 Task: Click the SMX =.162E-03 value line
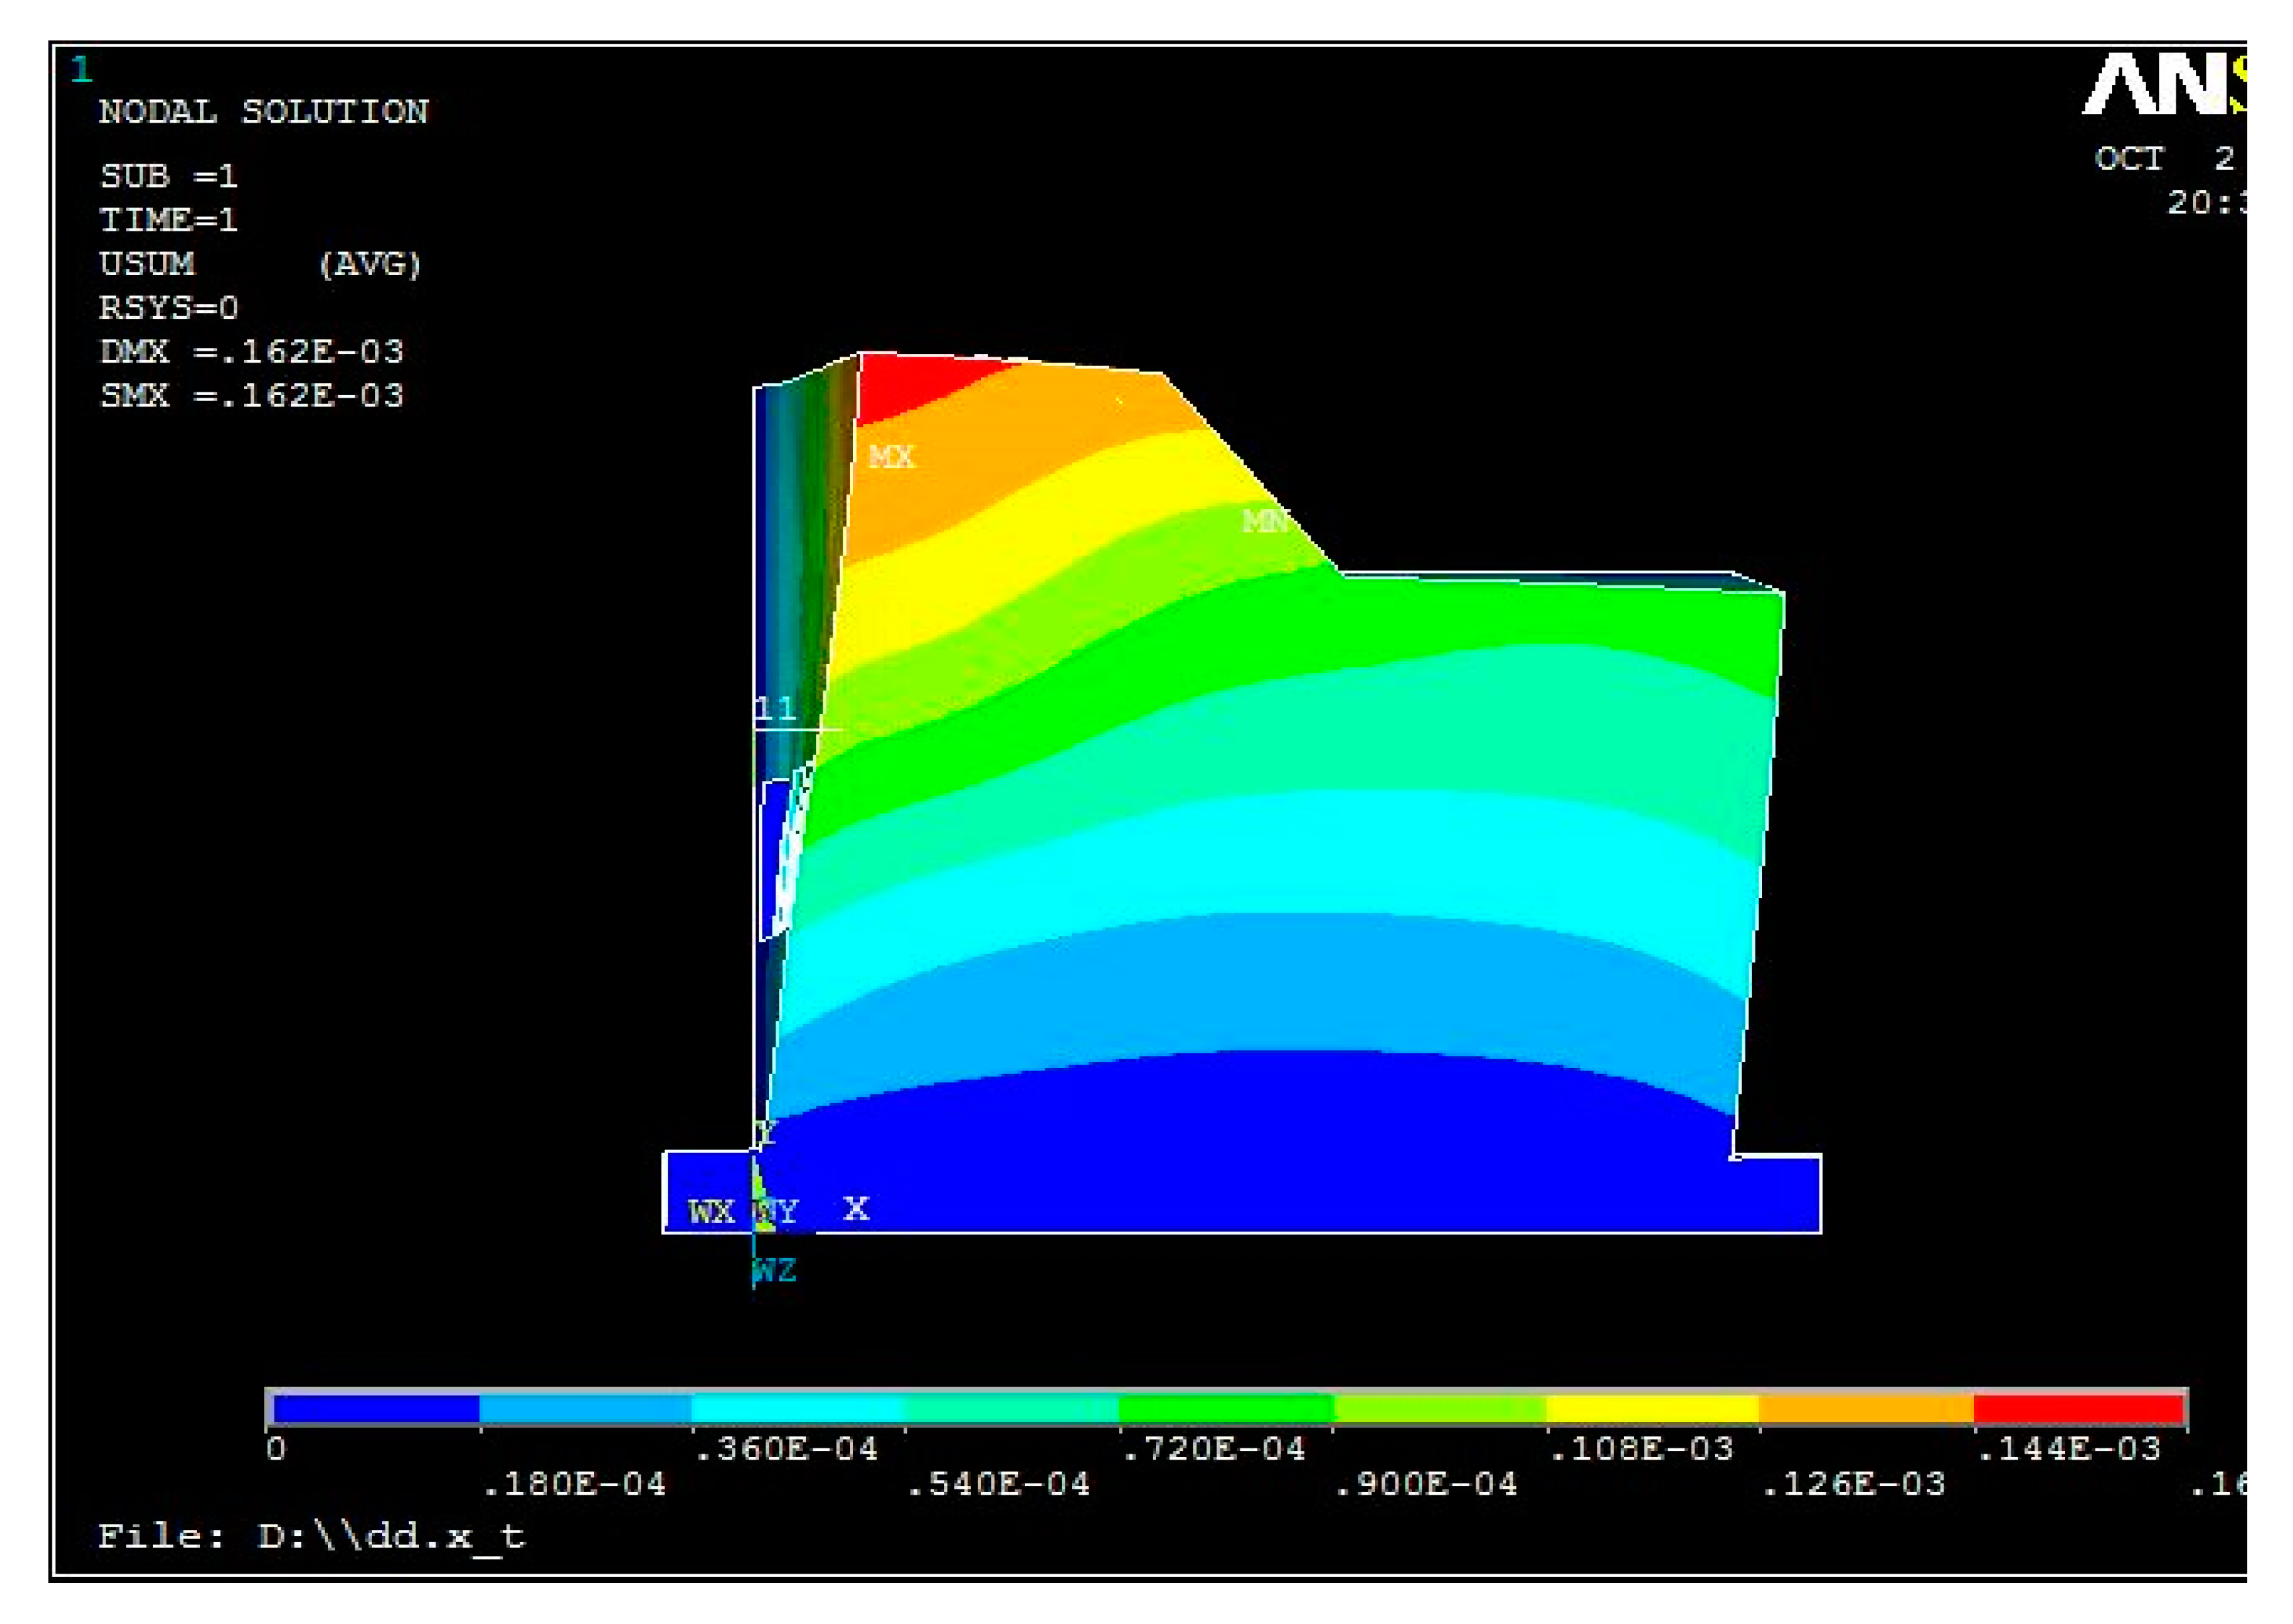(251, 395)
